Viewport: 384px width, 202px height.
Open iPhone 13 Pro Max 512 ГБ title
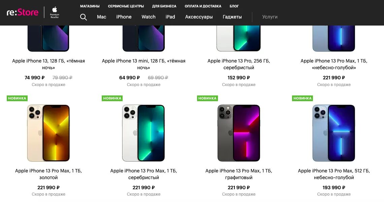pyautogui.click(x=334, y=174)
